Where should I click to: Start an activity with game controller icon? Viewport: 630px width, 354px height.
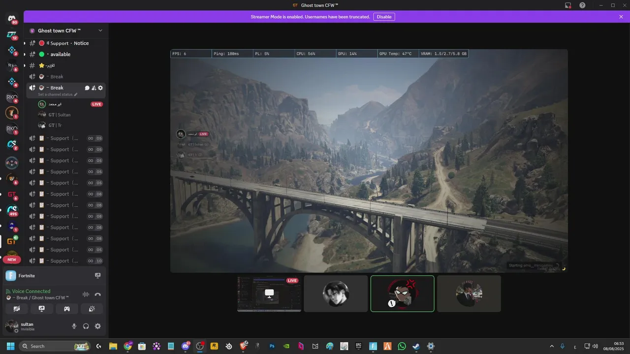coord(67,309)
